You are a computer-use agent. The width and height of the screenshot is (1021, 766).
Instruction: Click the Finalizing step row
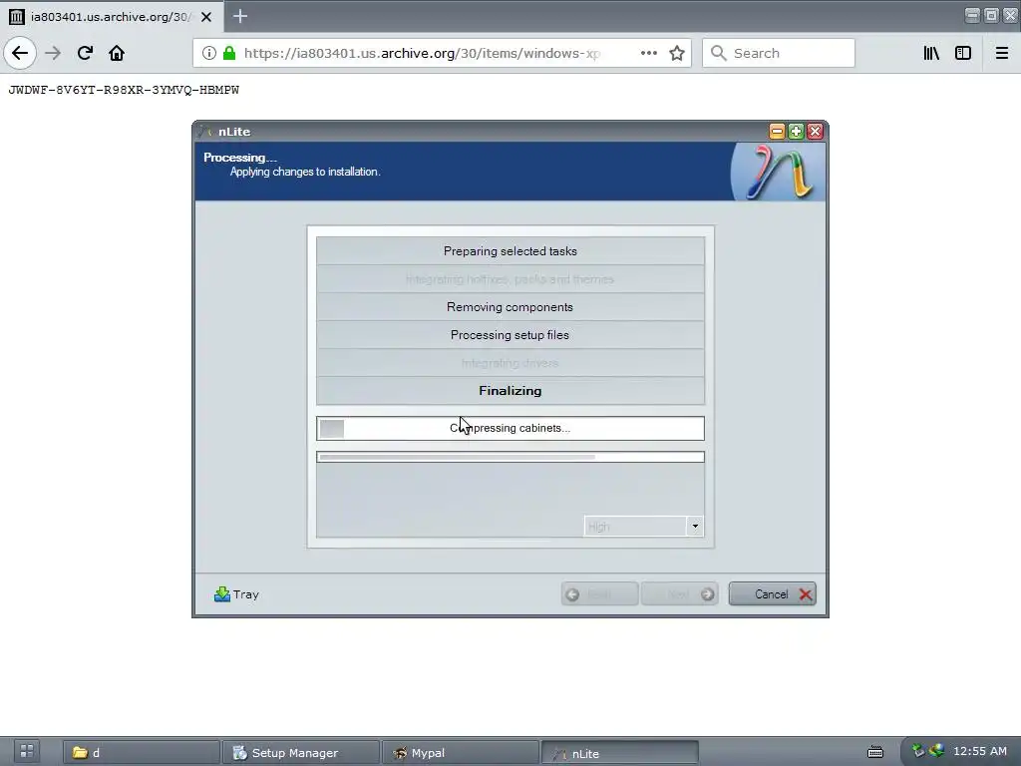[510, 391]
